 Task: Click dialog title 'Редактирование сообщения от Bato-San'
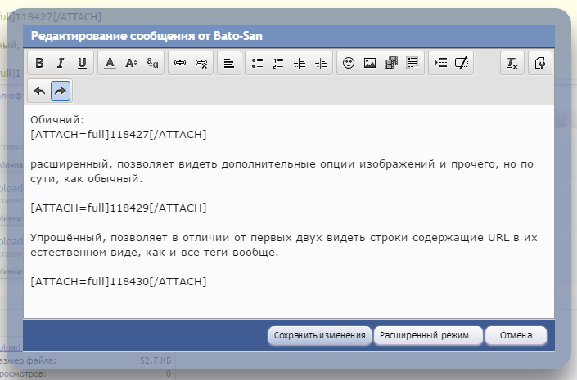coord(147,36)
